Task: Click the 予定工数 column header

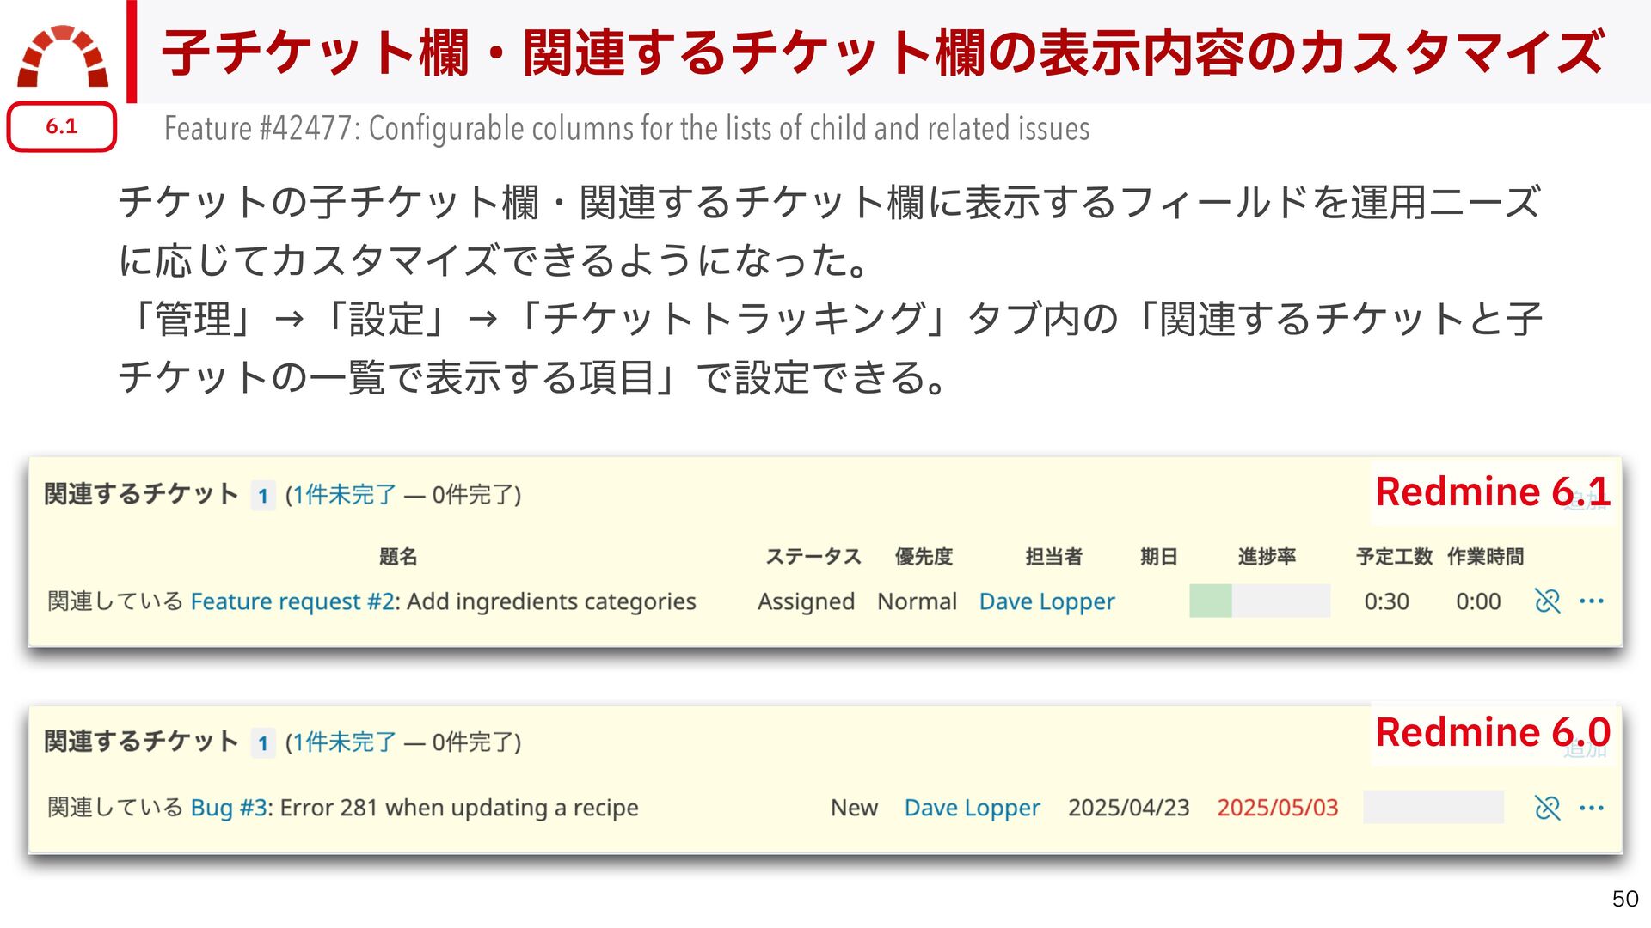Action: 1393,557
